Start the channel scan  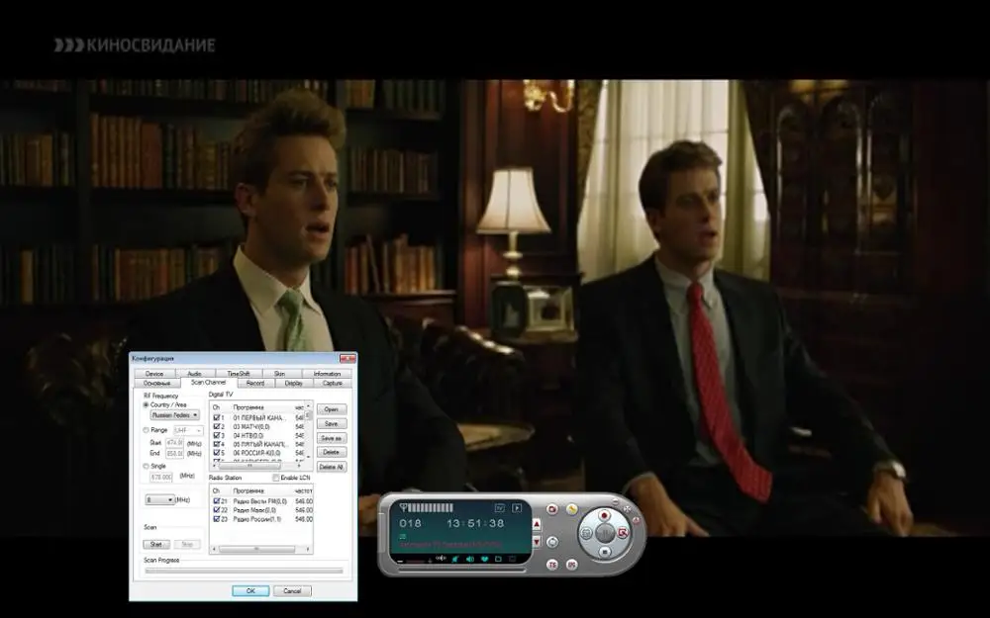pos(156,544)
